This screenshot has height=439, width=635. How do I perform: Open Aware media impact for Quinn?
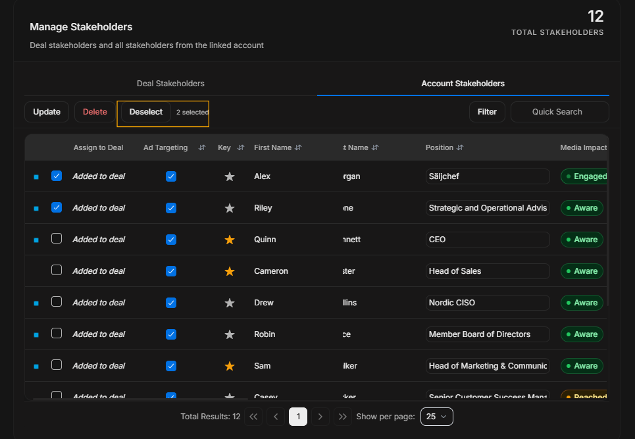click(x=582, y=240)
